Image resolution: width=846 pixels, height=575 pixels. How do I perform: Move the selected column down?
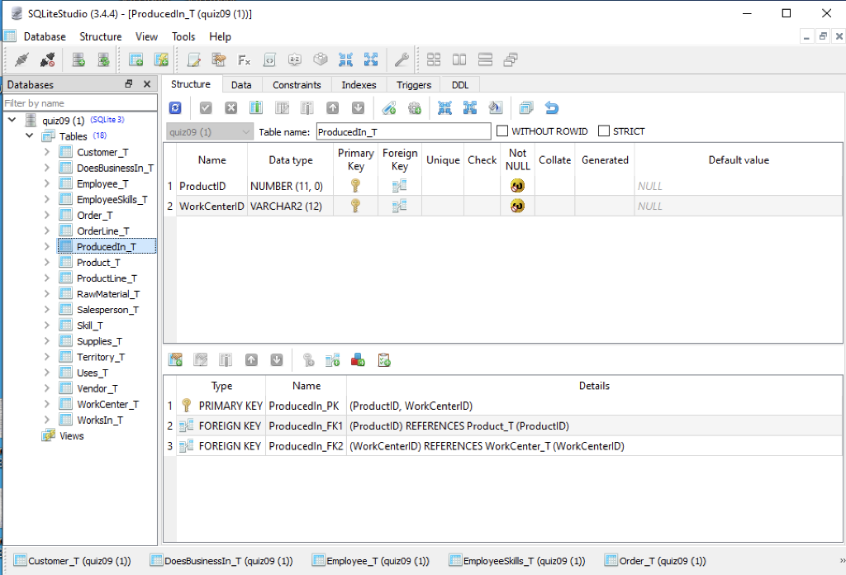coord(357,107)
